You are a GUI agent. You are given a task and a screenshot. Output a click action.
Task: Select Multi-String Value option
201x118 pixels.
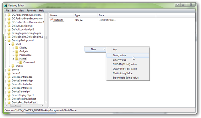click(128, 73)
